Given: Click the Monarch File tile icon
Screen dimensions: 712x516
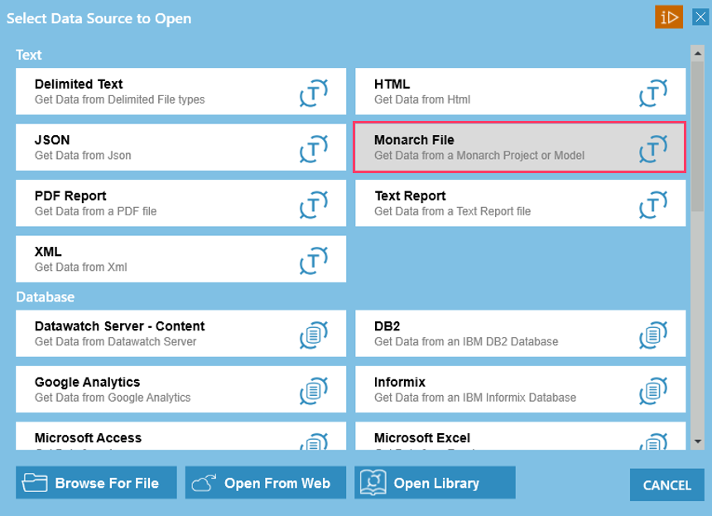Looking at the screenshot, I should coord(653,148).
